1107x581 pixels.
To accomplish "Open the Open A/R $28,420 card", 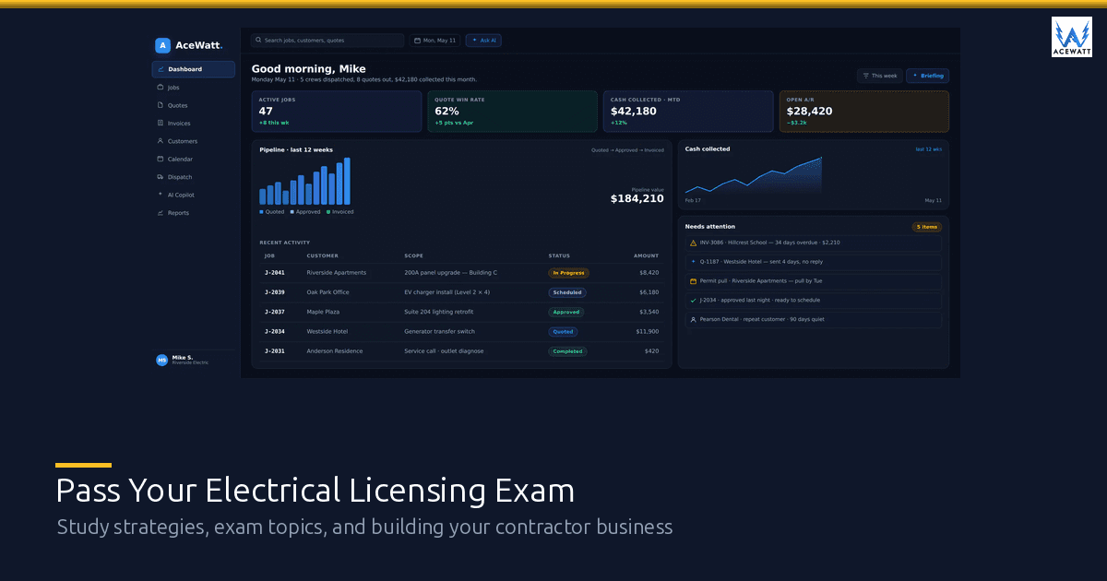I will pyautogui.click(x=864, y=112).
